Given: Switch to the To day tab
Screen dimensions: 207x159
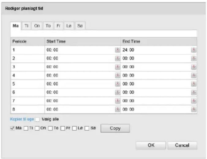Looking at the screenshot, I should pos(48,26).
